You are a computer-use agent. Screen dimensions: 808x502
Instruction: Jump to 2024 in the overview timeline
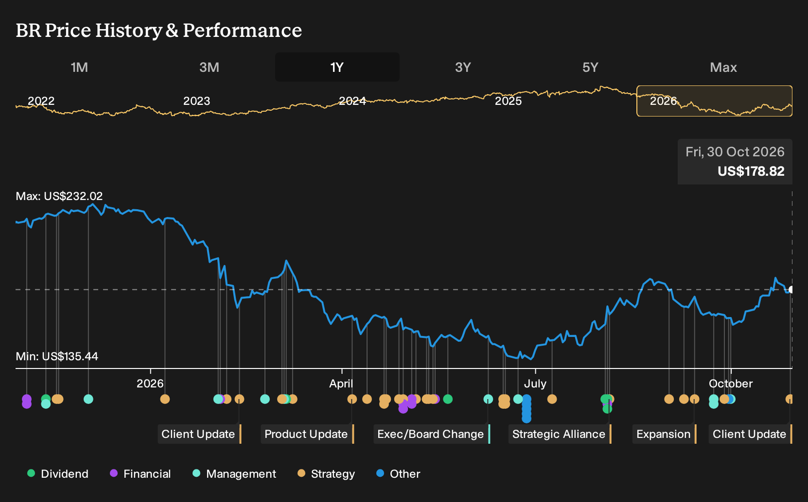tap(352, 101)
